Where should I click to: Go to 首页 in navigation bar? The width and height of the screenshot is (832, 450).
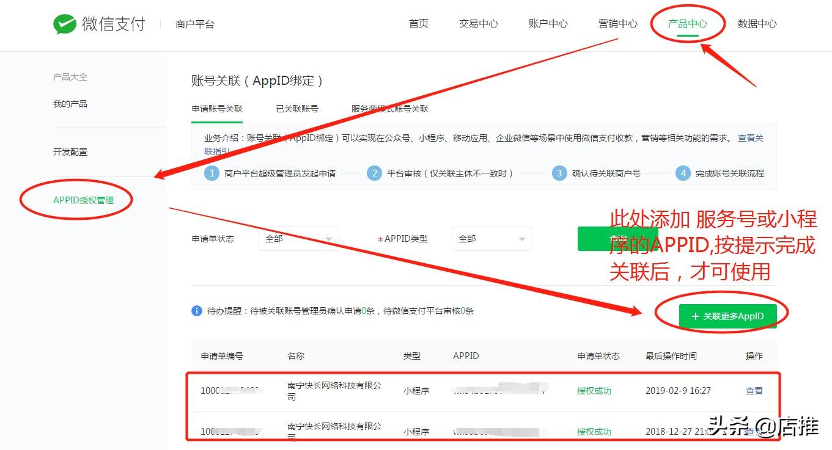[419, 24]
